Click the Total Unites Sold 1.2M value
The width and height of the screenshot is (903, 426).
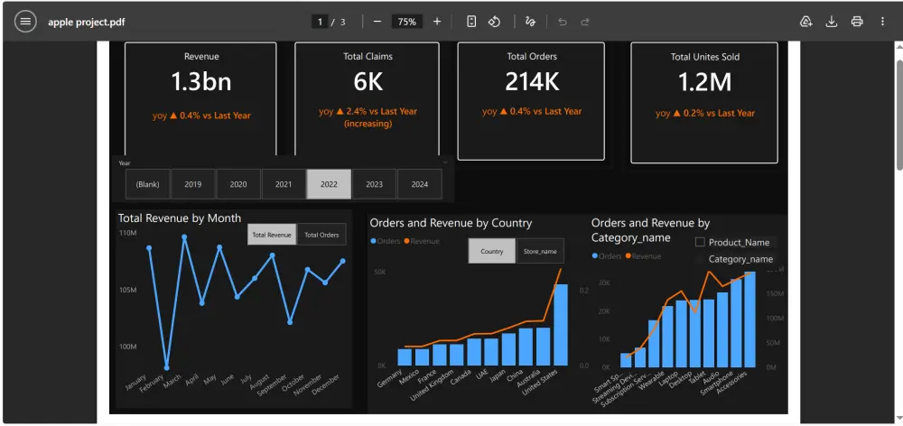point(704,82)
